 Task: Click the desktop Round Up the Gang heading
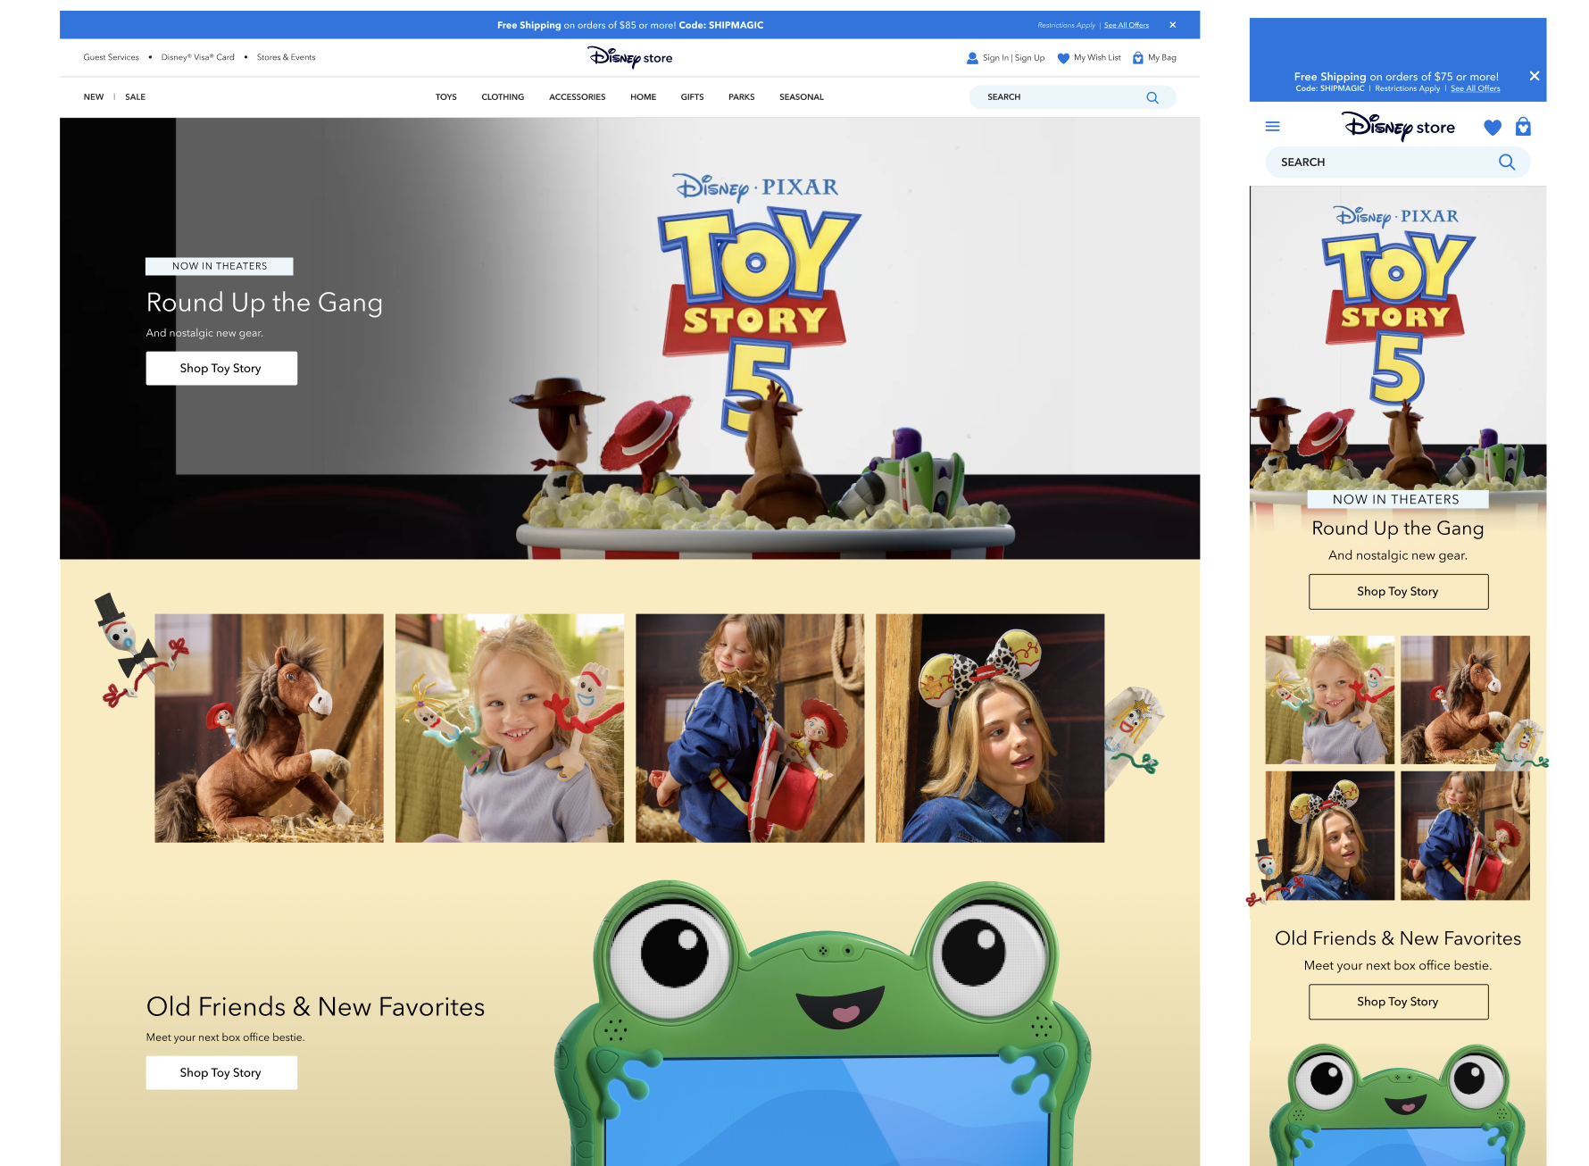coord(264,303)
